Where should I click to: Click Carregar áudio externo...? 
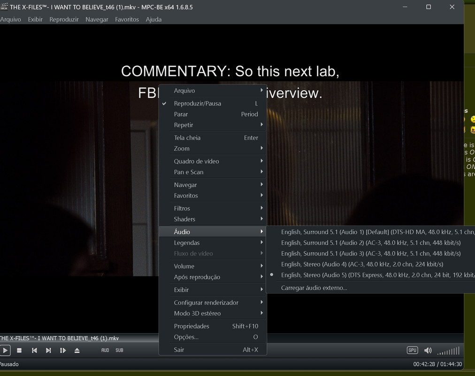pyautogui.click(x=371, y=288)
